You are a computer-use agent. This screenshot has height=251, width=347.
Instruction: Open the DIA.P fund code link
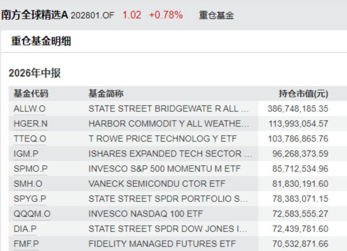pos(25,229)
